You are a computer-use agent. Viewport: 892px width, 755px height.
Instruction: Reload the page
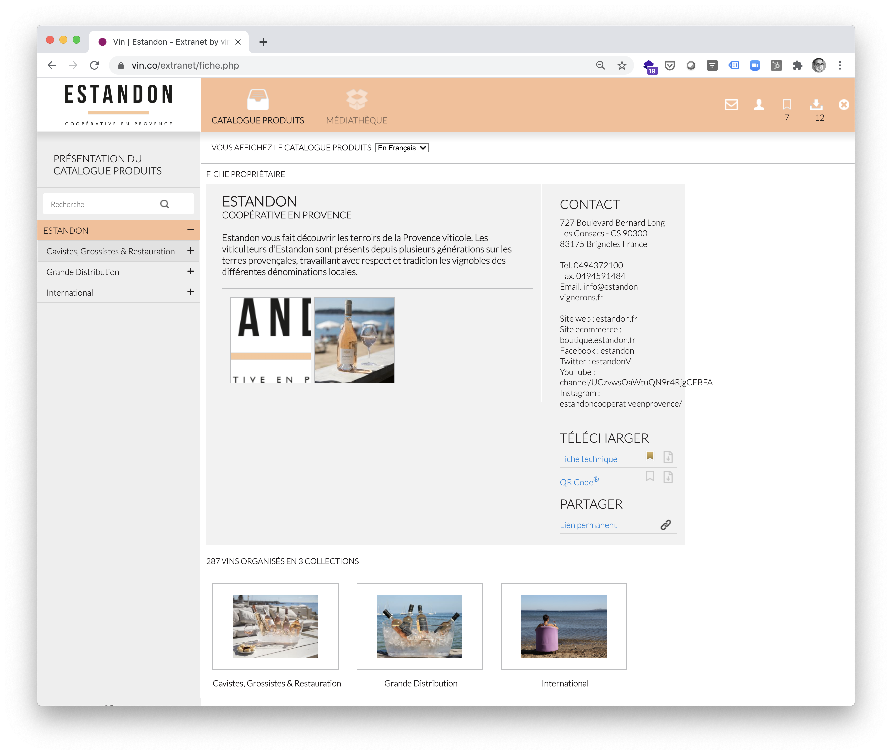[94, 65]
